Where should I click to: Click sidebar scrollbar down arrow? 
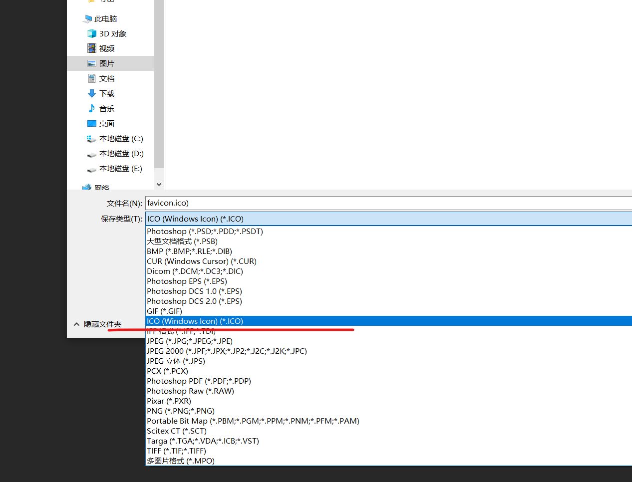[159, 184]
